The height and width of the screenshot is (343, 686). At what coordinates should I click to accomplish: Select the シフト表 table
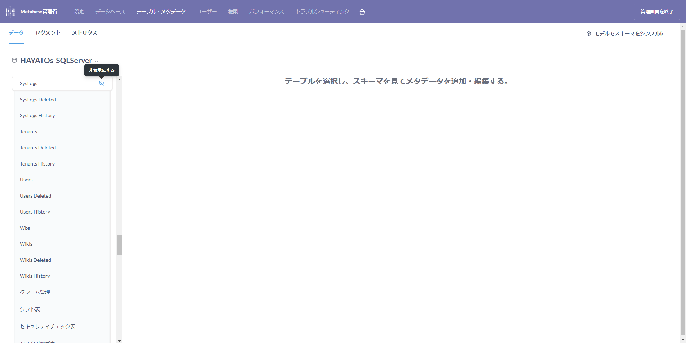point(62,309)
